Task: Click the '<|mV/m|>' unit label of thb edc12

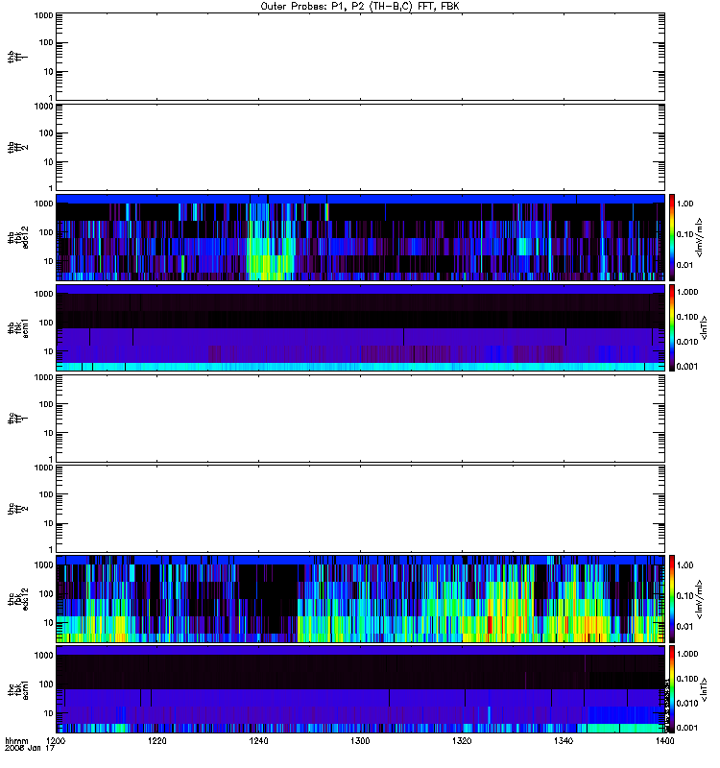Action: (x=699, y=237)
